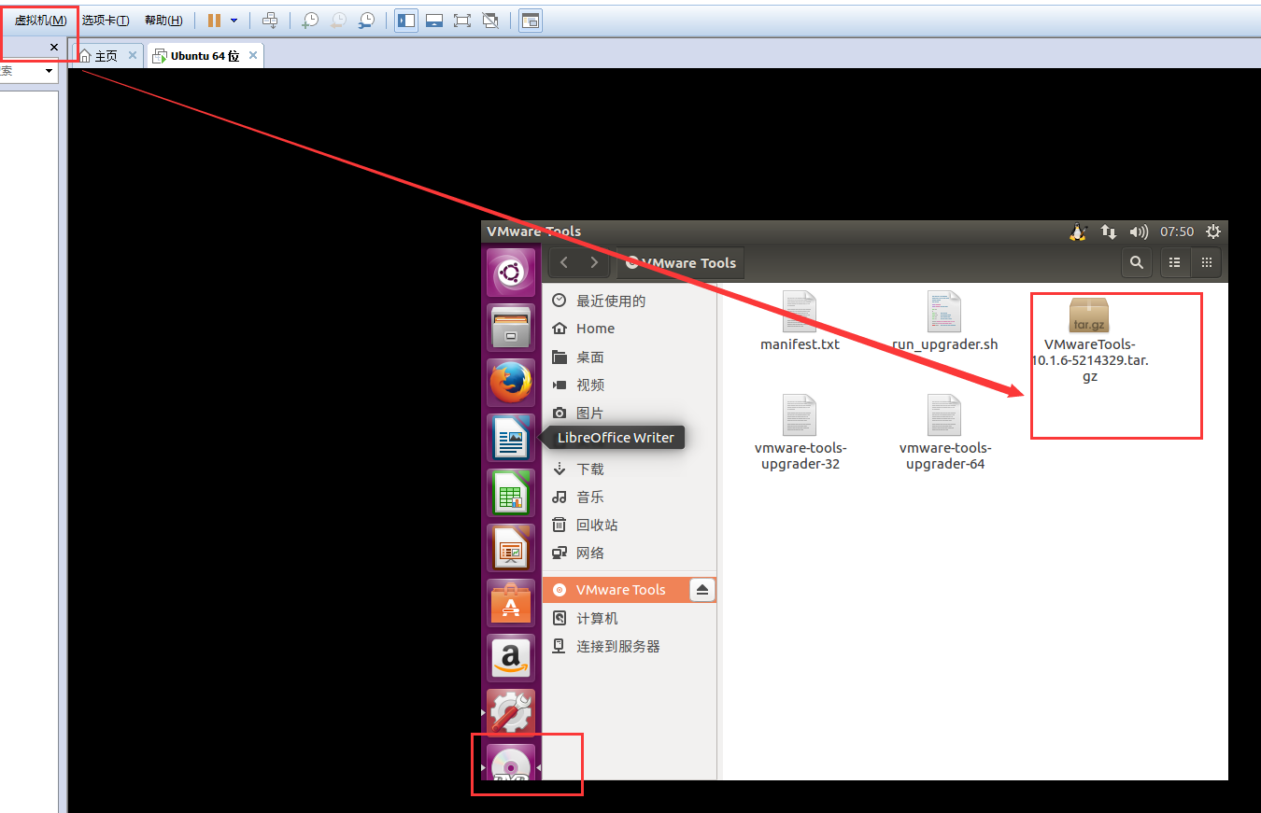Search files with the magnifier icon
The height and width of the screenshot is (813, 1261).
1137,263
